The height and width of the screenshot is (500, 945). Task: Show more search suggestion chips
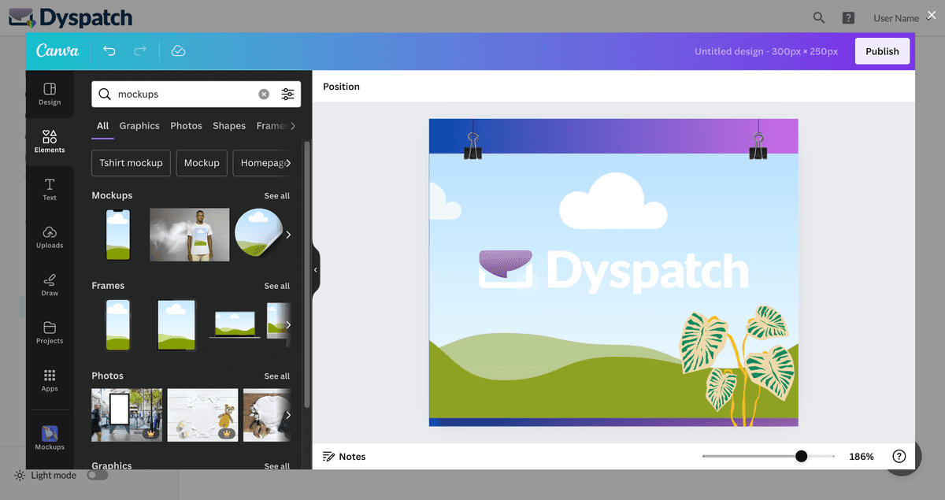click(x=288, y=163)
